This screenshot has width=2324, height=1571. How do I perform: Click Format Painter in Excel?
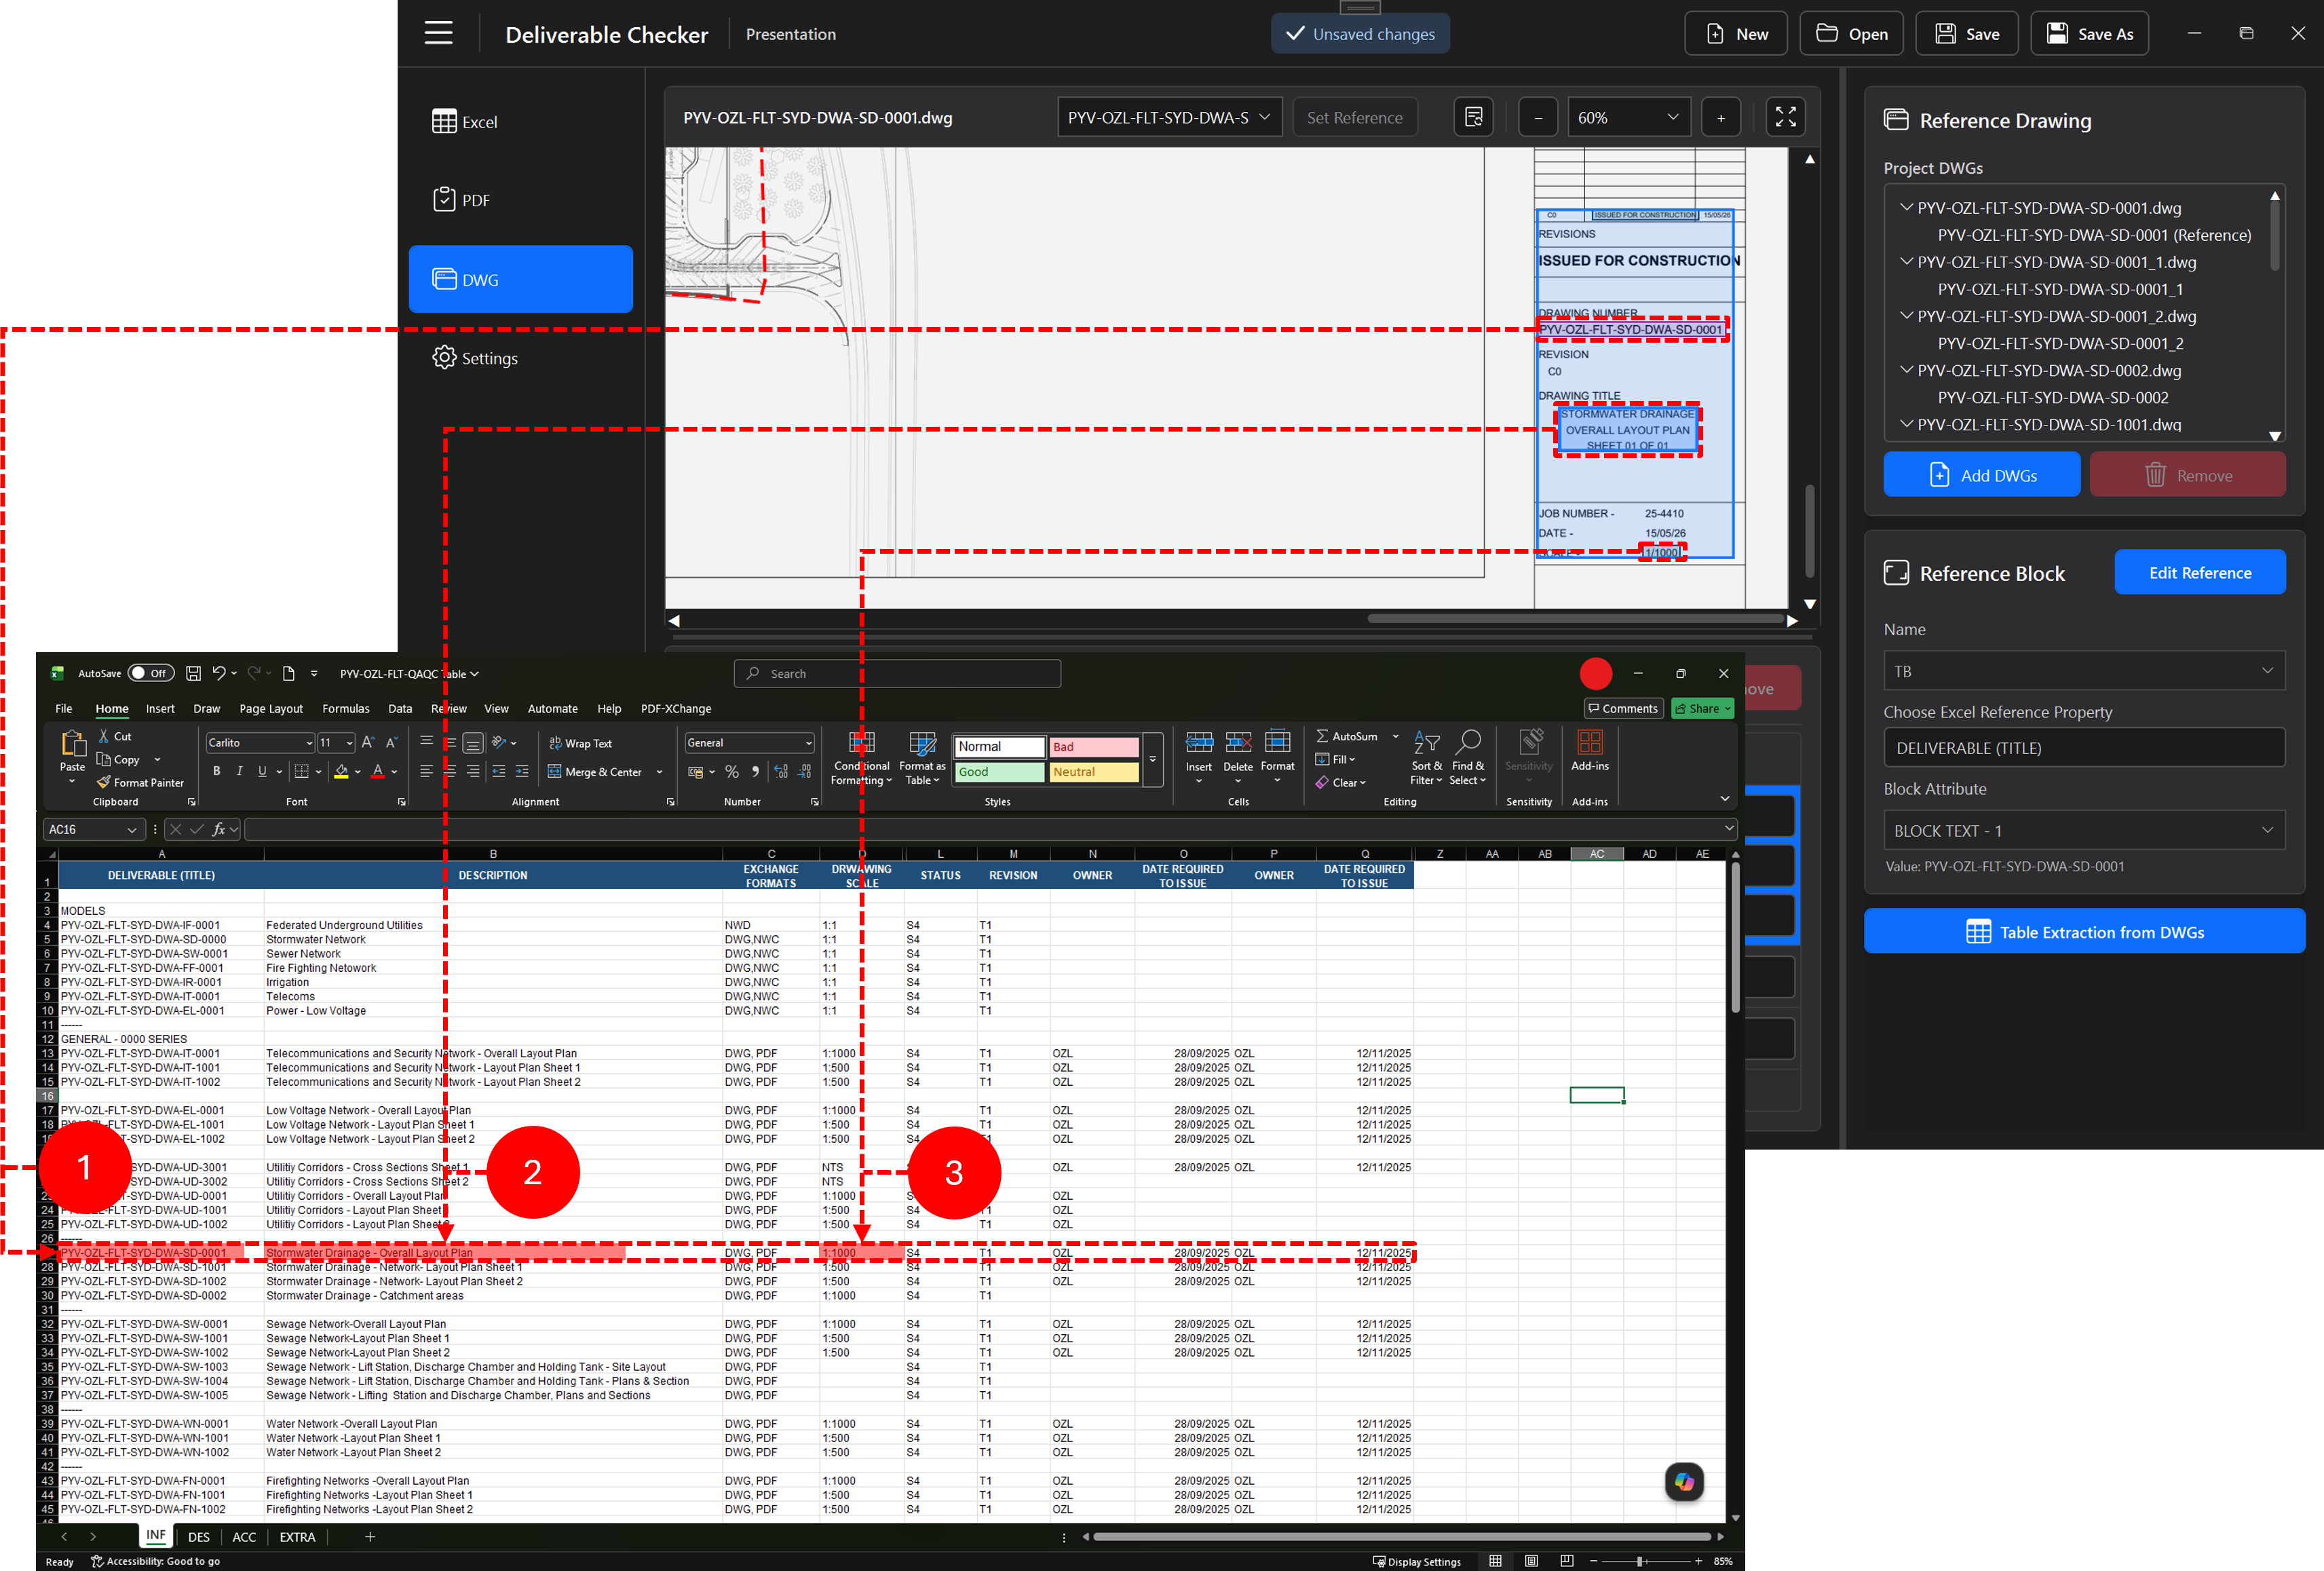(140, 782)
